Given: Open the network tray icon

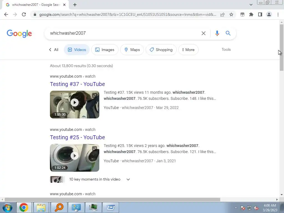Looking at the screenshot, I should click(249, 208).
